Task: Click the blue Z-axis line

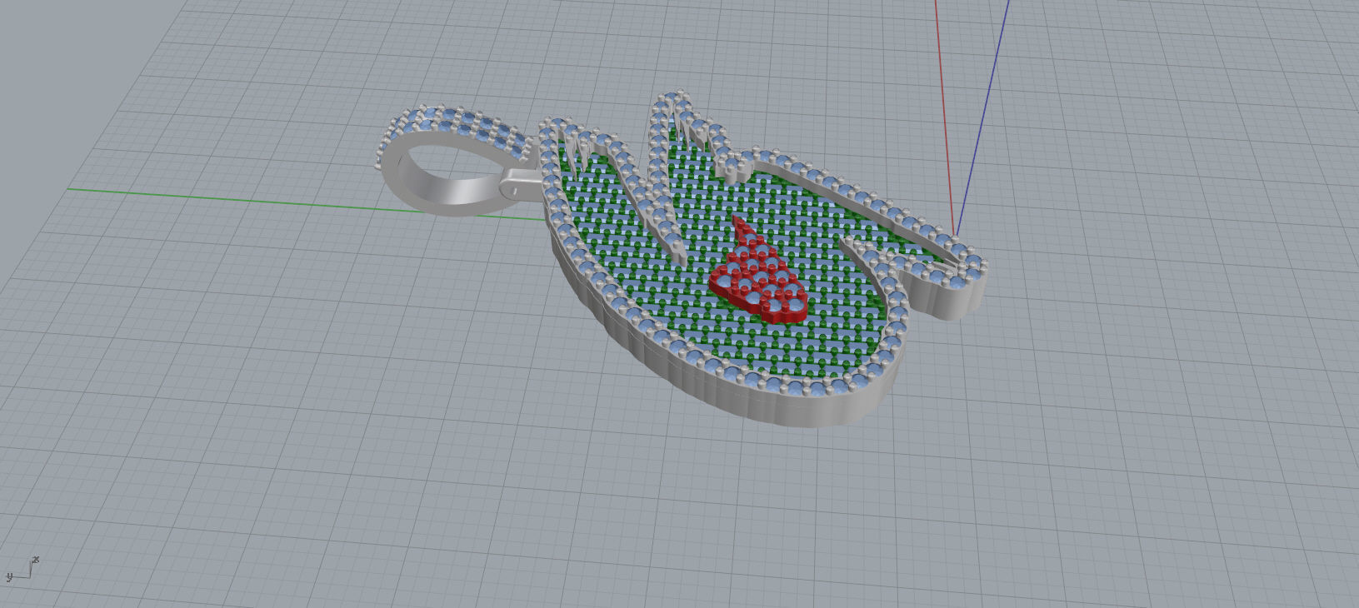Action: [983, 117]
